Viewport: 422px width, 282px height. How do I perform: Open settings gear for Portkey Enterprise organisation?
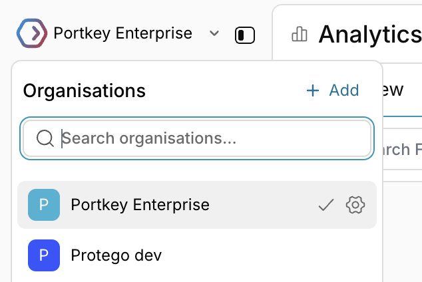point(355,205)
